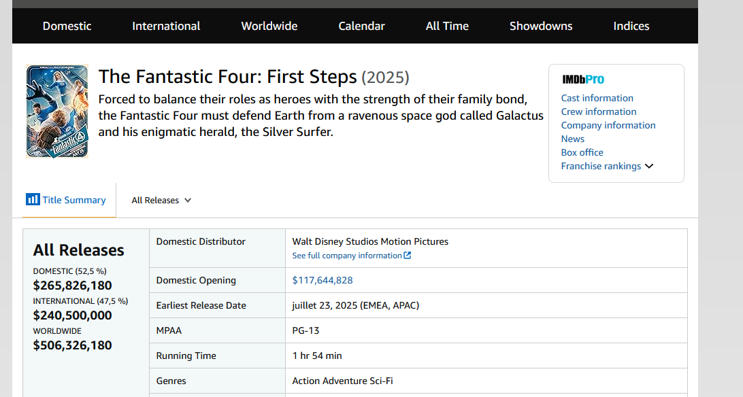Open the Showdowns menu
Viewport: 743px width, 397px height.
pyautogui.click(x=541, y=26)
